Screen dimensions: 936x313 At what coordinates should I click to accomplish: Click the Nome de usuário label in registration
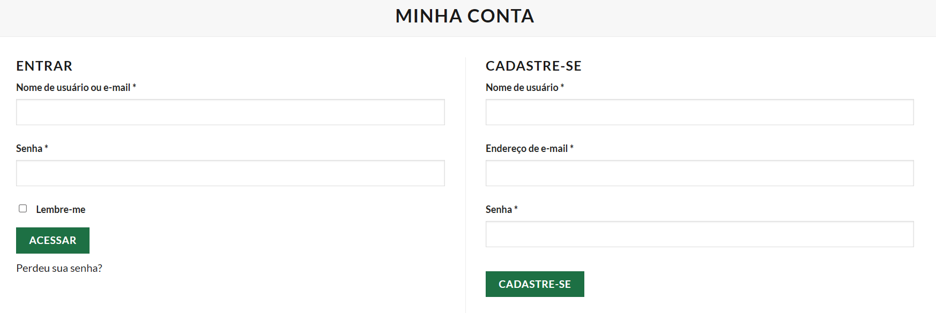tap(522, 88)
